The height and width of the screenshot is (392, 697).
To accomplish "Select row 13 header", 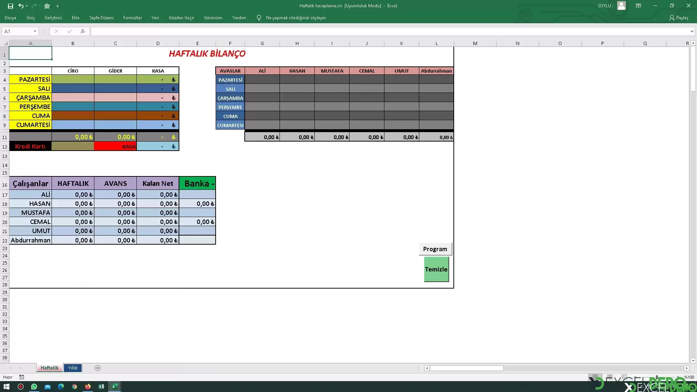I will coord(5,156).
